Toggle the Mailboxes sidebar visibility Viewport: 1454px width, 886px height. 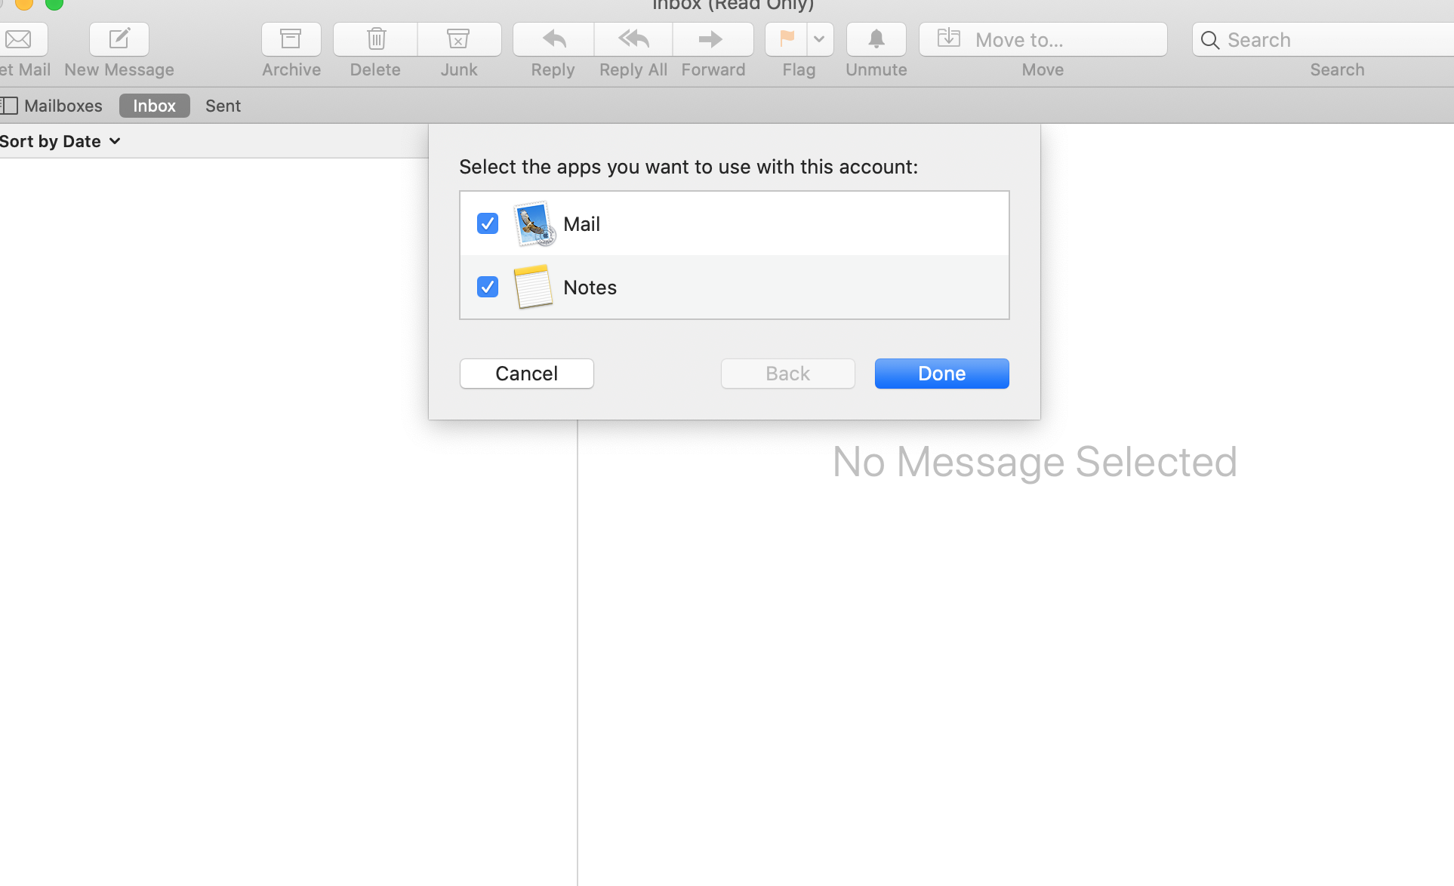10,106
